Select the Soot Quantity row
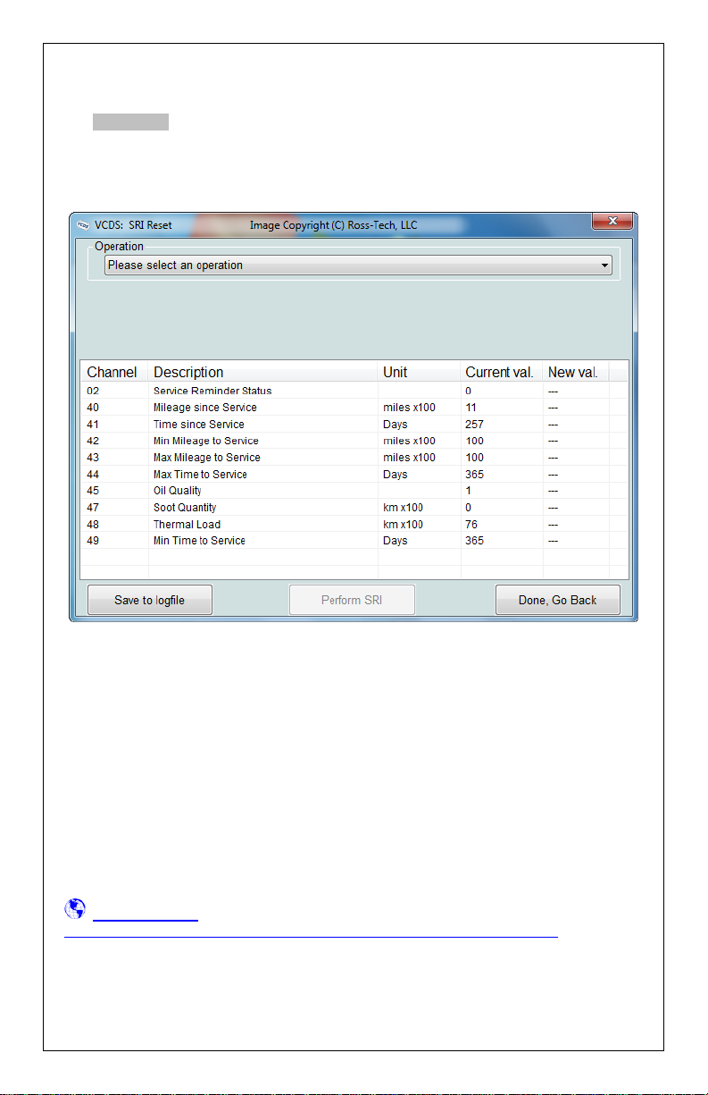Viewport: 708px width, 1095px height. pyautogui.click(x=354, y=508)
